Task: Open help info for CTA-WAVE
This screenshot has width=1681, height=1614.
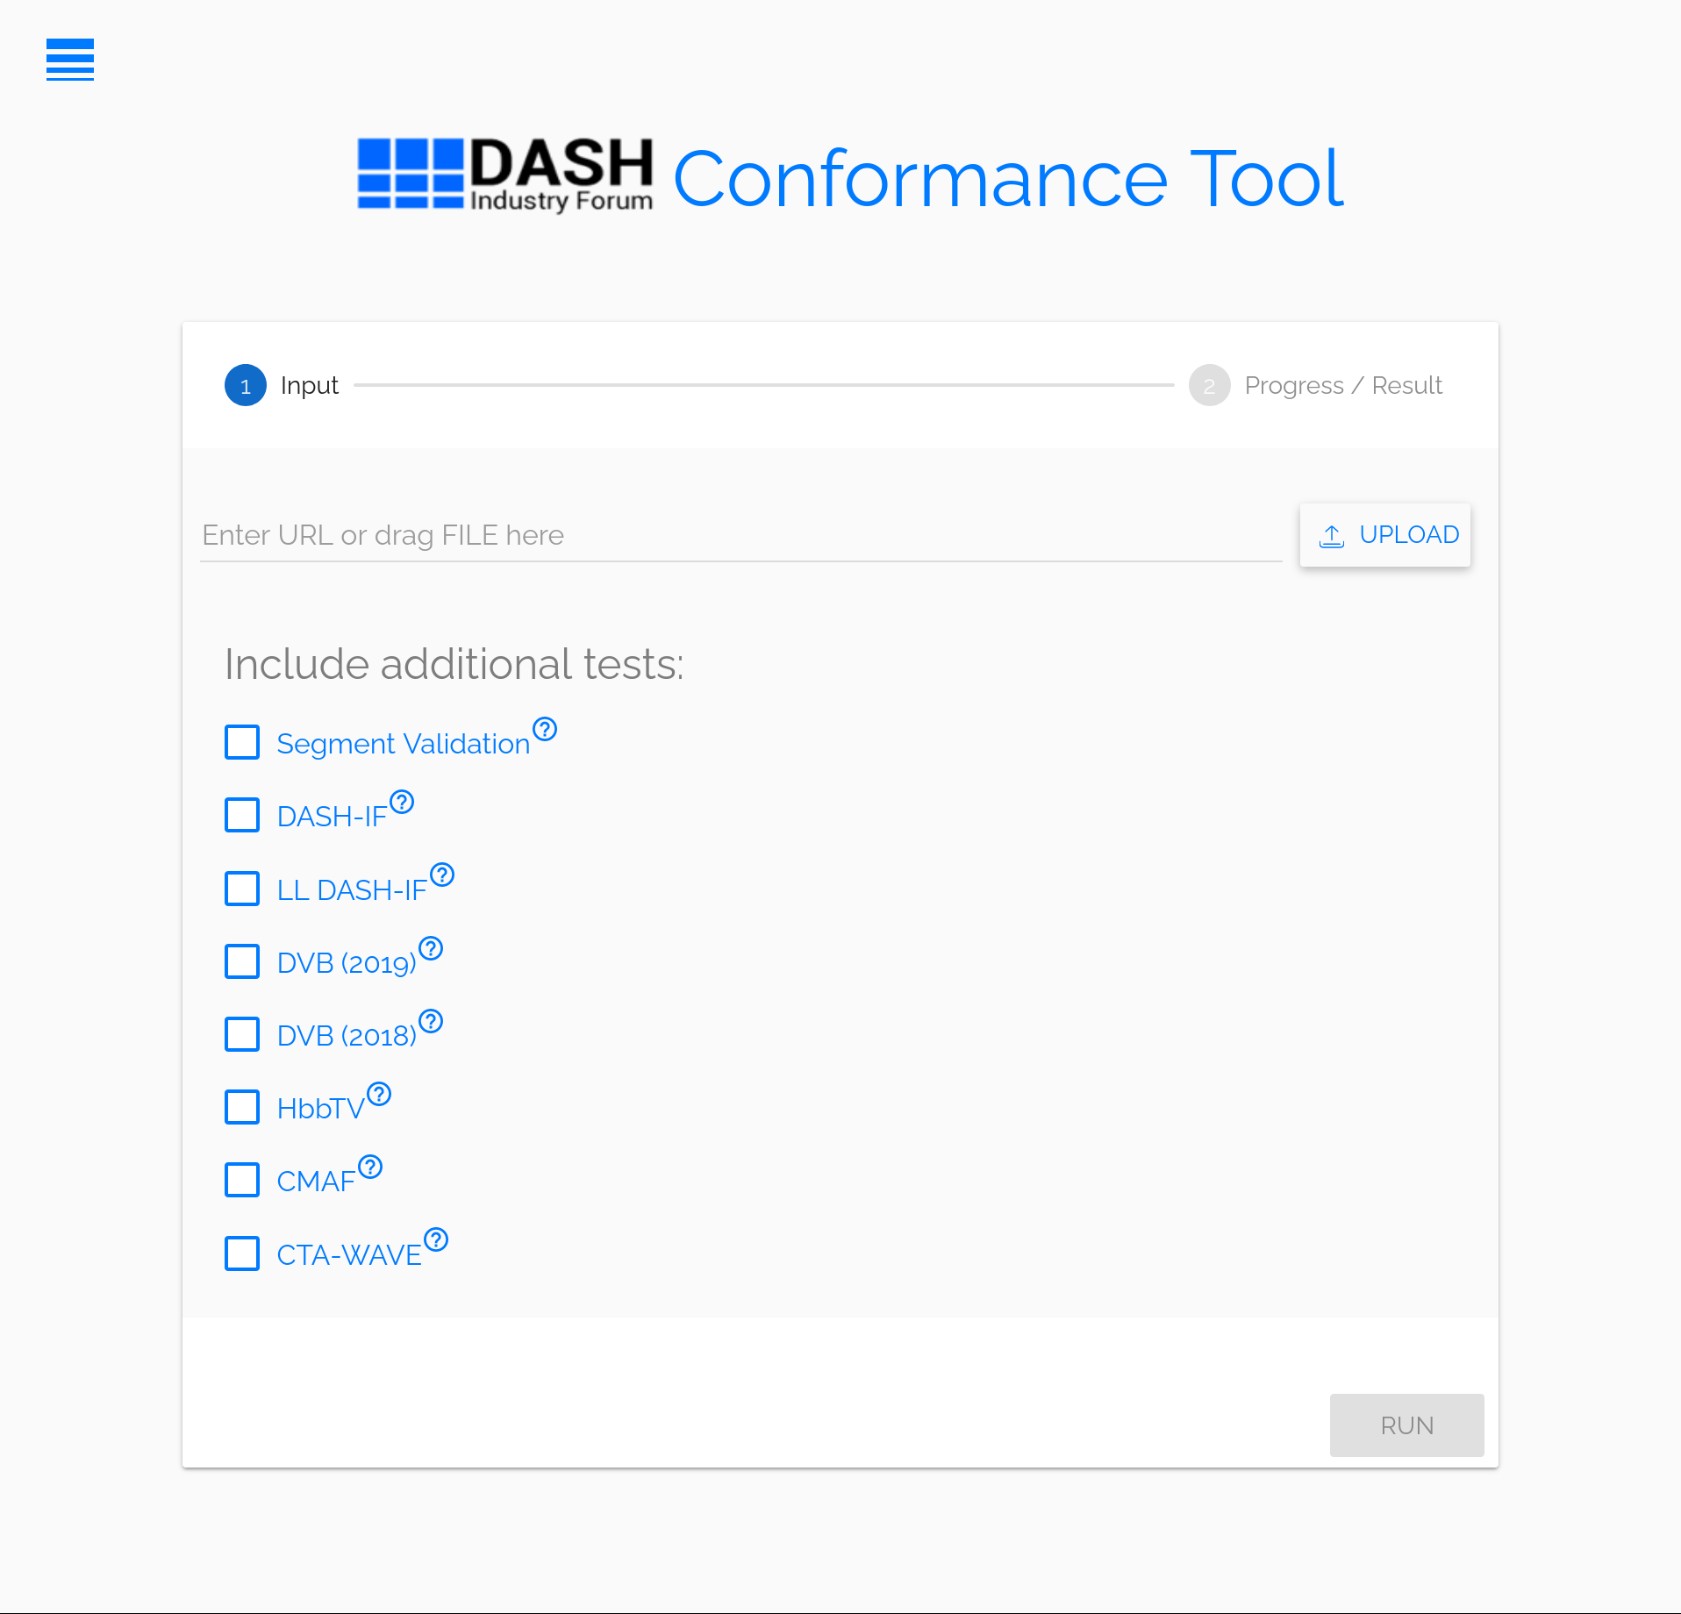Action: point(436,1240)
